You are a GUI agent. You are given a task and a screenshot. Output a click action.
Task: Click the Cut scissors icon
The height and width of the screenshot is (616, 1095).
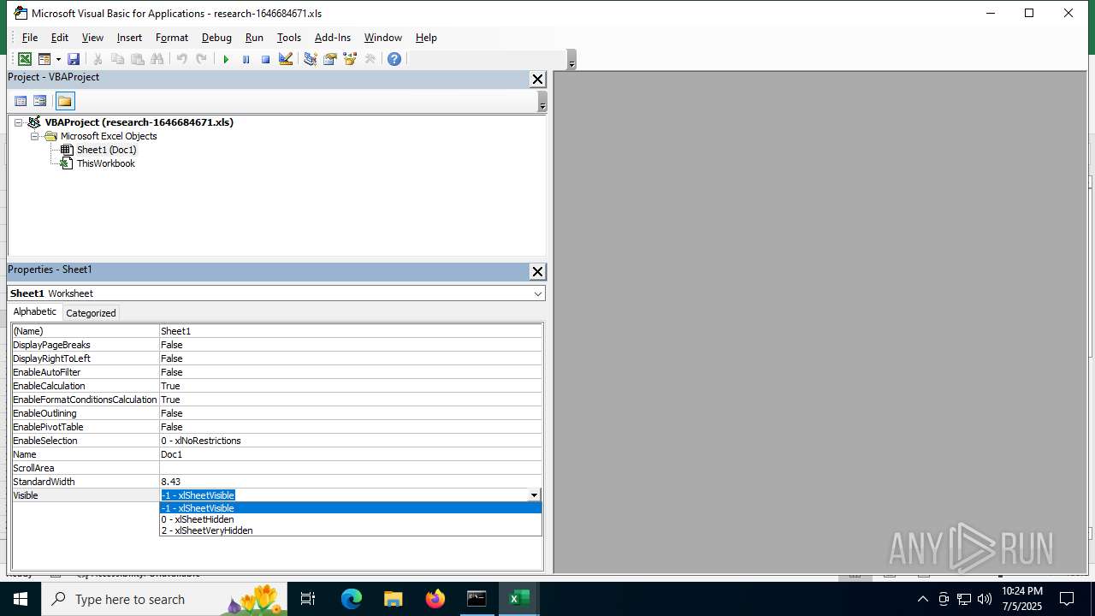point(98,59)
